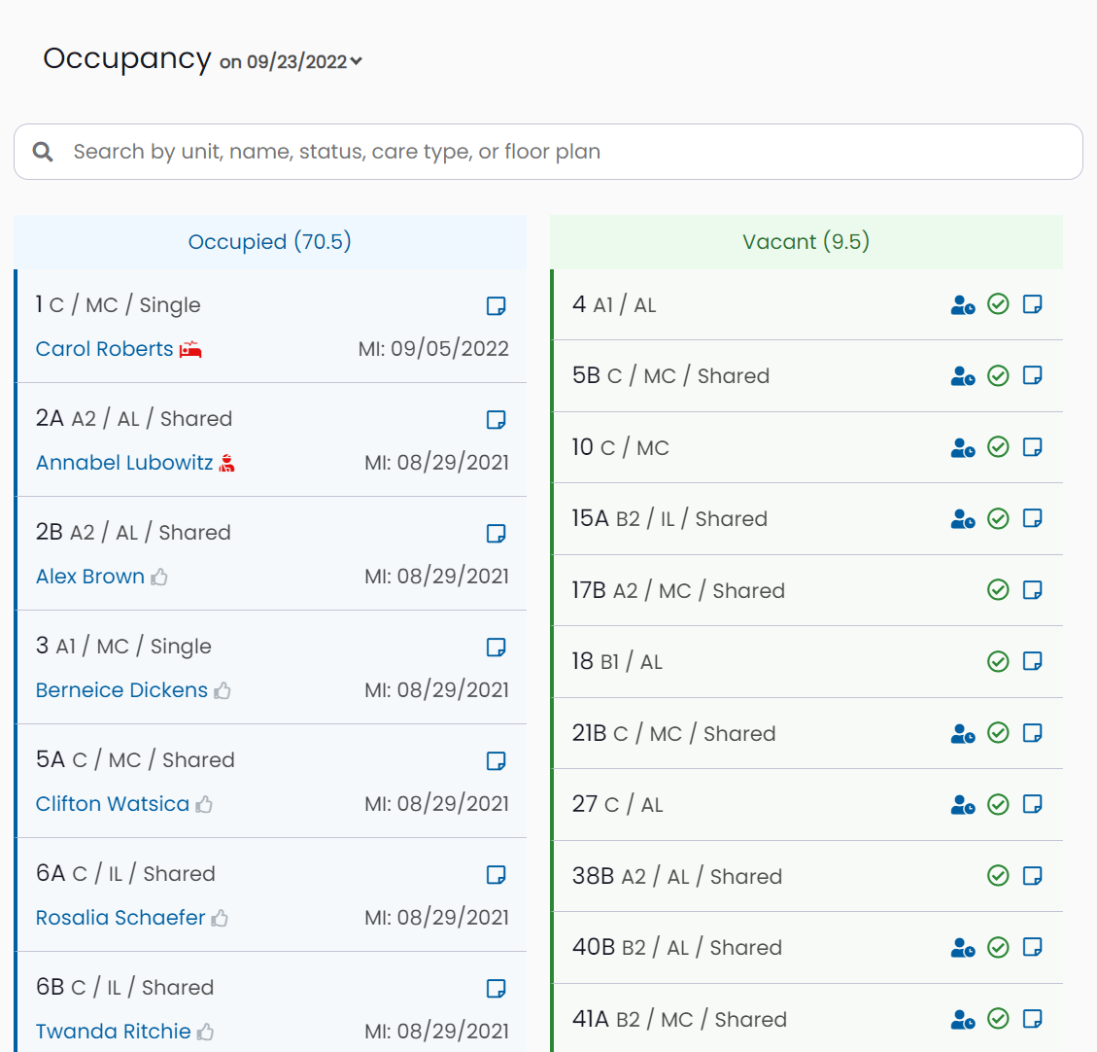1097x1052 pixels.
Task: Open note icon for unit 40B
Action: pyautogui.click(x=1033, y=947)
